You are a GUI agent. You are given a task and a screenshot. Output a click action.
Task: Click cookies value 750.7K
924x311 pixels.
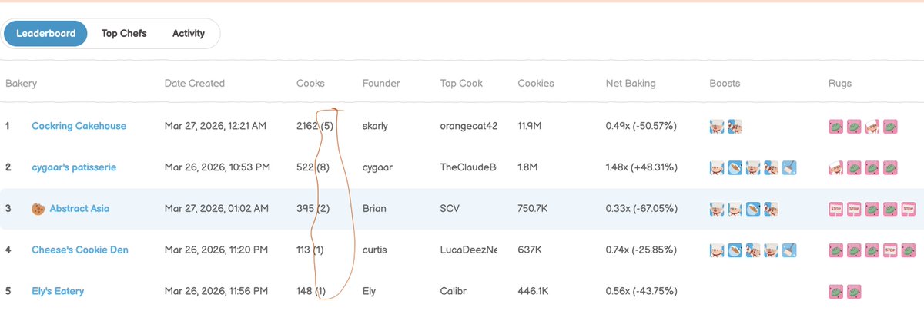tap(534, 208)
